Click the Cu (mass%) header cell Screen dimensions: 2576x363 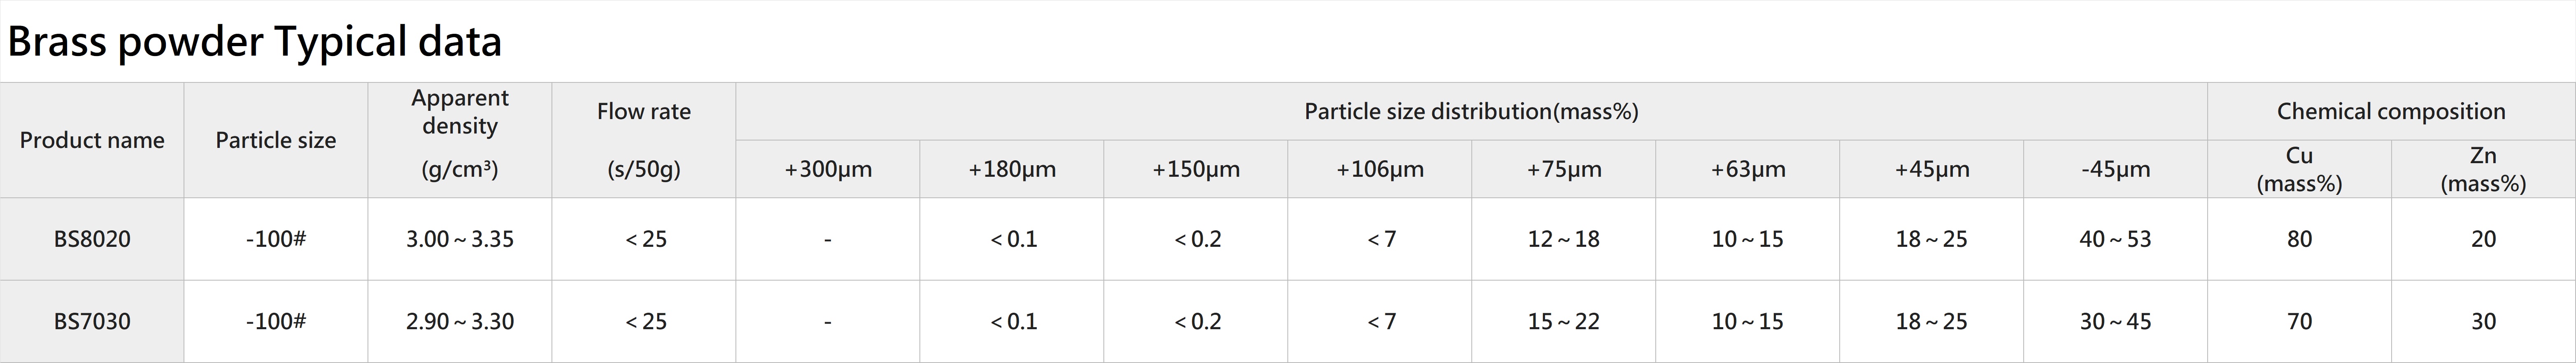[2300, 169]
